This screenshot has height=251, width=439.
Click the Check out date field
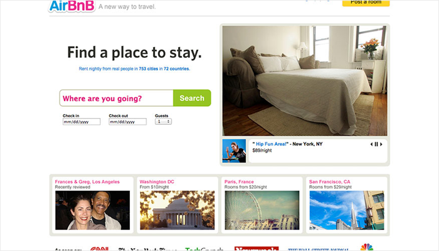(x=128, y=122)
